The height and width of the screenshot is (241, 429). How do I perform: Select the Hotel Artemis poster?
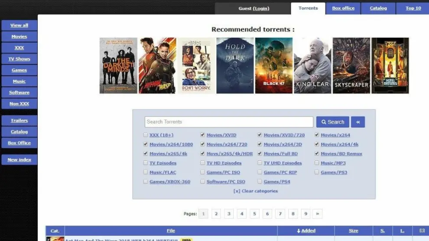[x=390, y=65]
